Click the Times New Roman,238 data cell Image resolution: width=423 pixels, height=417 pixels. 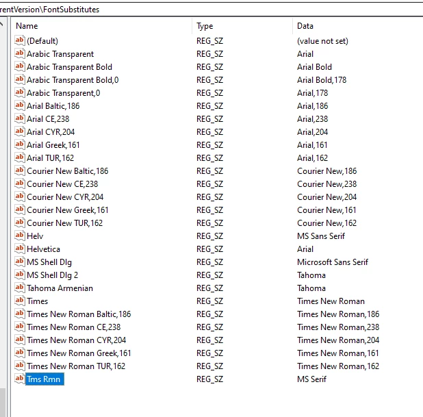[x=338, y=327]
